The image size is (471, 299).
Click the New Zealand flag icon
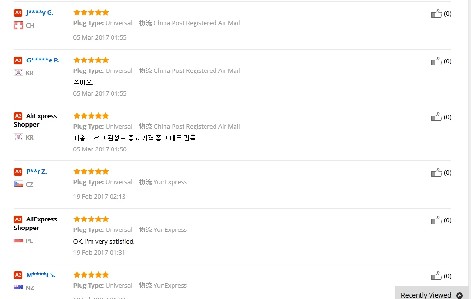click(19, 287)
